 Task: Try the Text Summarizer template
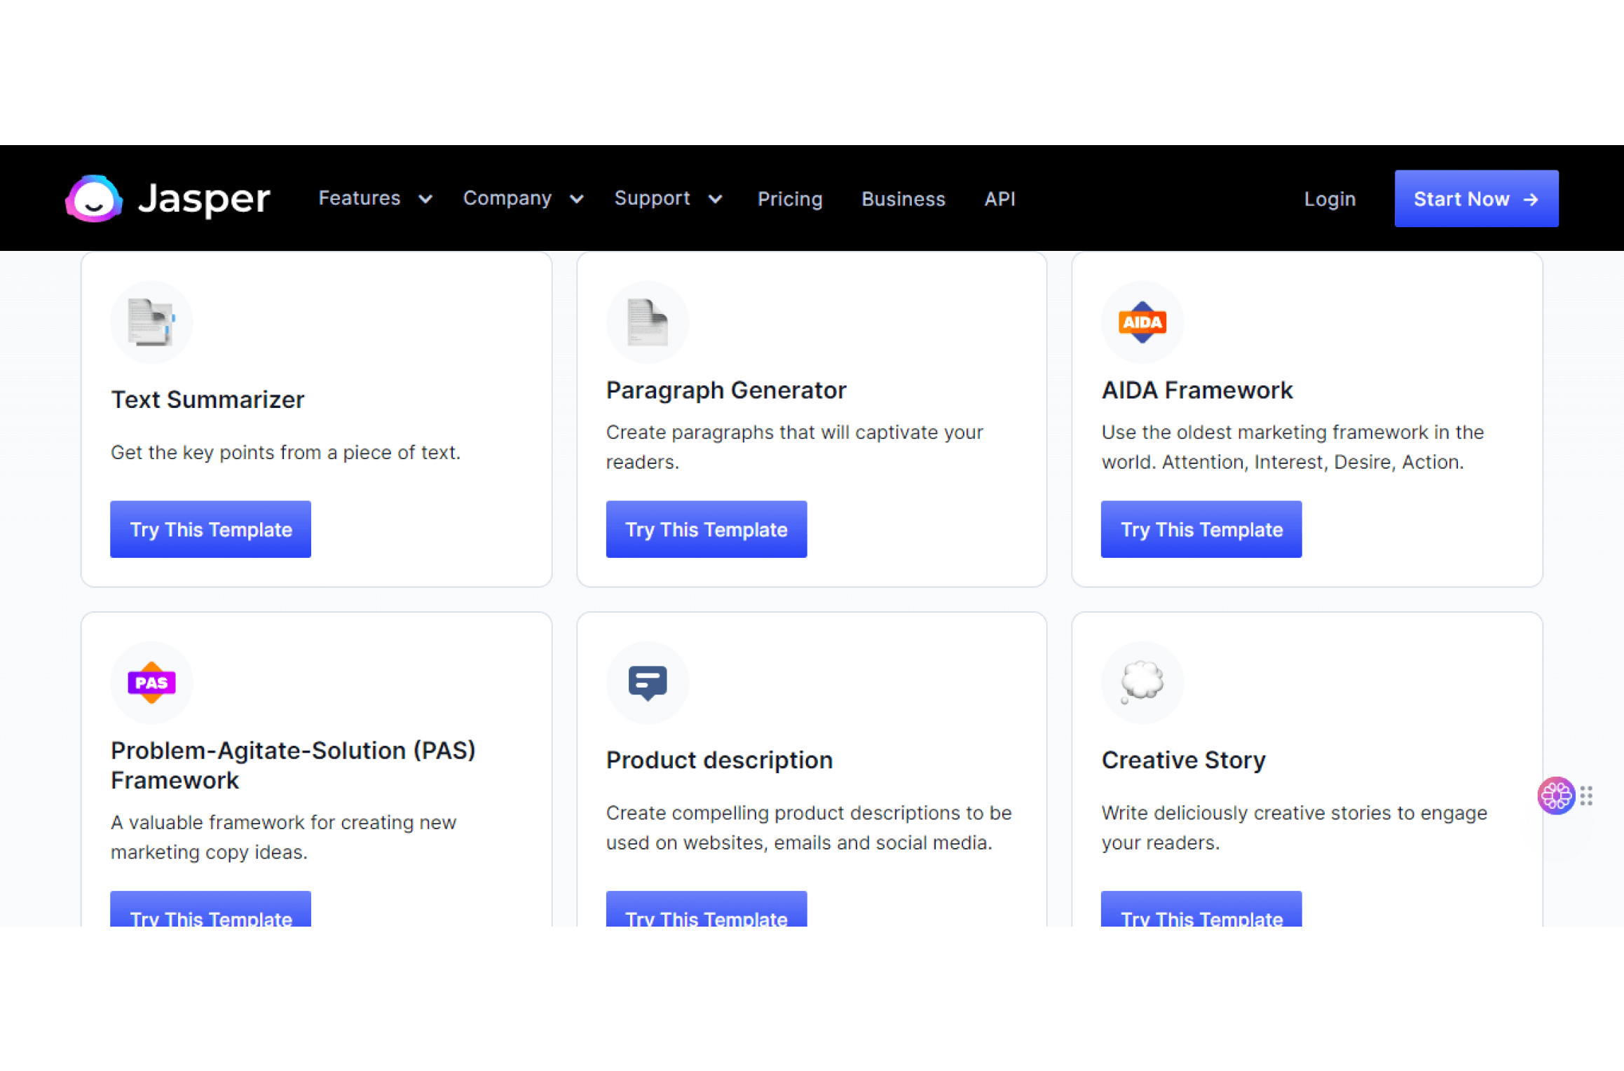click(x=210, y=529)
